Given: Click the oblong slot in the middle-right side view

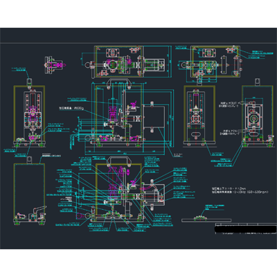Looking at the screenshot, I should [196, 134].
